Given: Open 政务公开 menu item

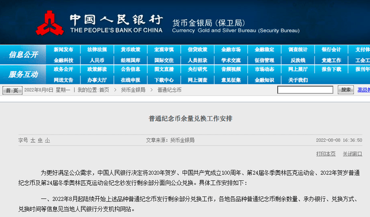Looking at the screenshot, I should click(64, 69).
